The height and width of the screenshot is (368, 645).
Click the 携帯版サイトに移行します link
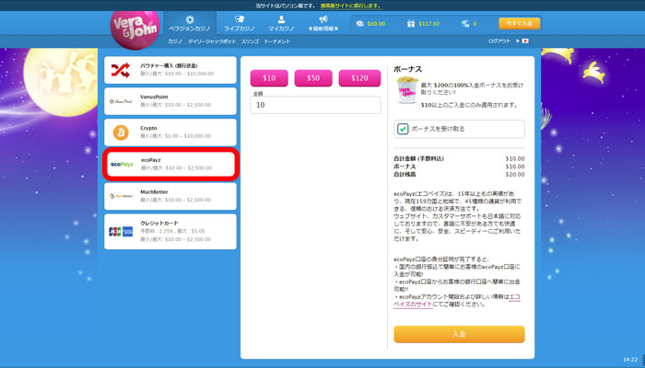pos(351,6)
